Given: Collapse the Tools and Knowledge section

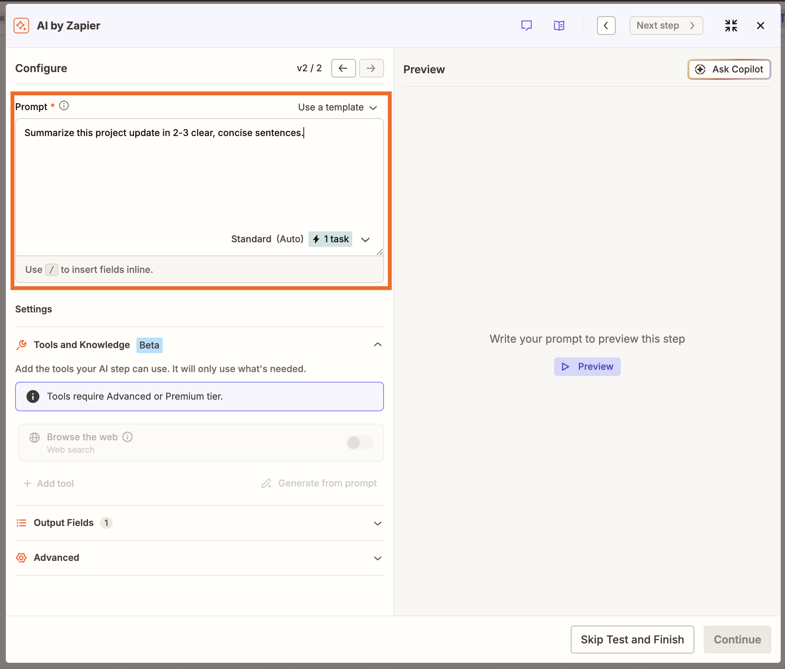Looking at the screenshot, I should 377,345.
